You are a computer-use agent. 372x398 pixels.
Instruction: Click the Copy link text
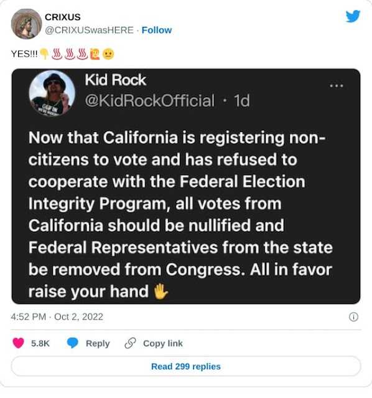(x=163, y=343)
